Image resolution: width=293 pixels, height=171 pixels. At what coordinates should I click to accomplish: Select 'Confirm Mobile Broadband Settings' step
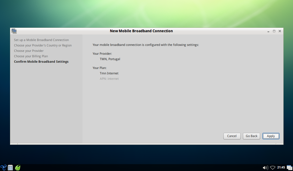(x=41, y=62)
